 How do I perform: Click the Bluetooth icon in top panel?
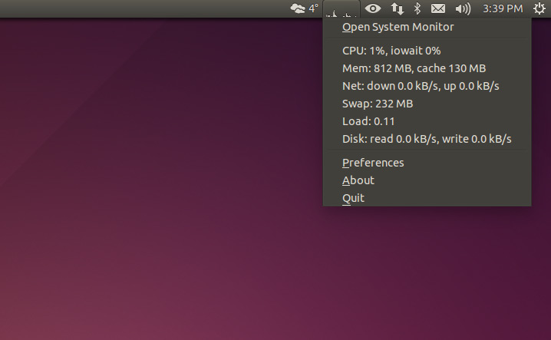coord(417,8)
